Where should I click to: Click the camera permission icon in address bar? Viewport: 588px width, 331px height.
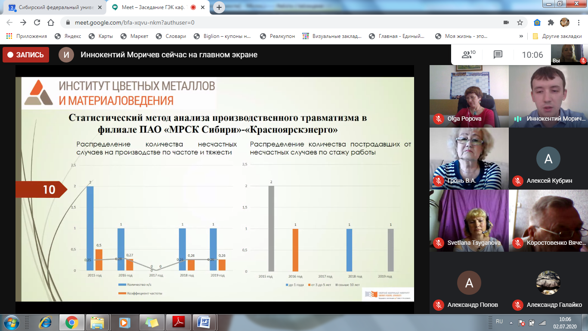pos(507,22)
